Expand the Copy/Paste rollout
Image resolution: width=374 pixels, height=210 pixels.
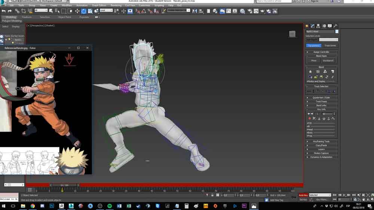point(321,145)
